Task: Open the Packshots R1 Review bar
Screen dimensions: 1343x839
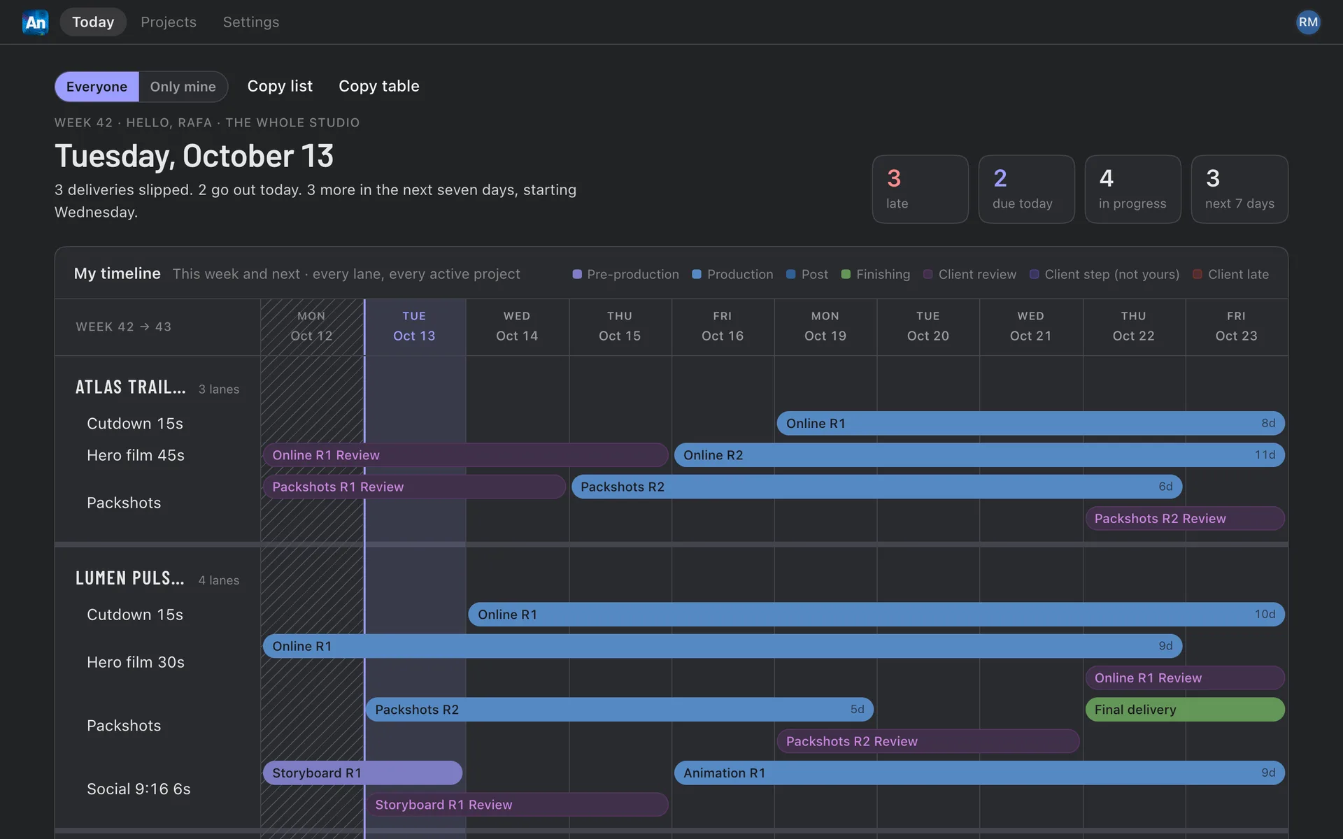Action: (x=414, y=487)
